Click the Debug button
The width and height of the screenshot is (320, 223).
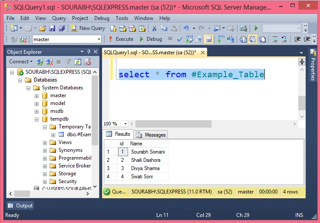coord(151,39)
